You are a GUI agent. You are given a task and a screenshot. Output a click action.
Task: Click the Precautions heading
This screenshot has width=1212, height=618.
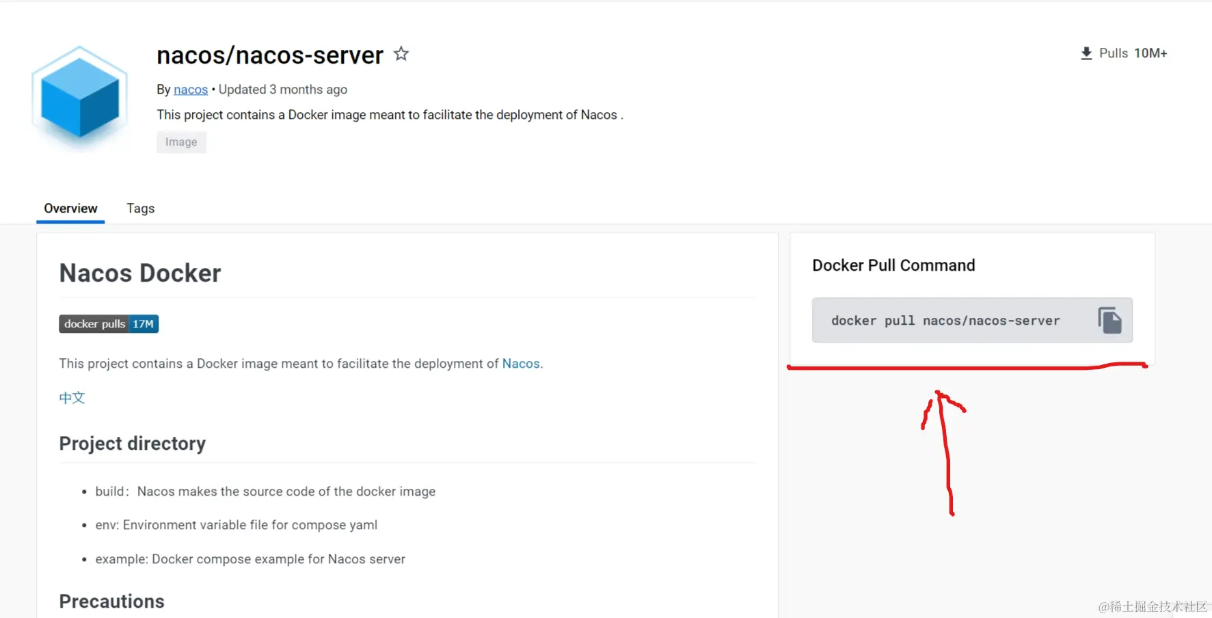111,600
